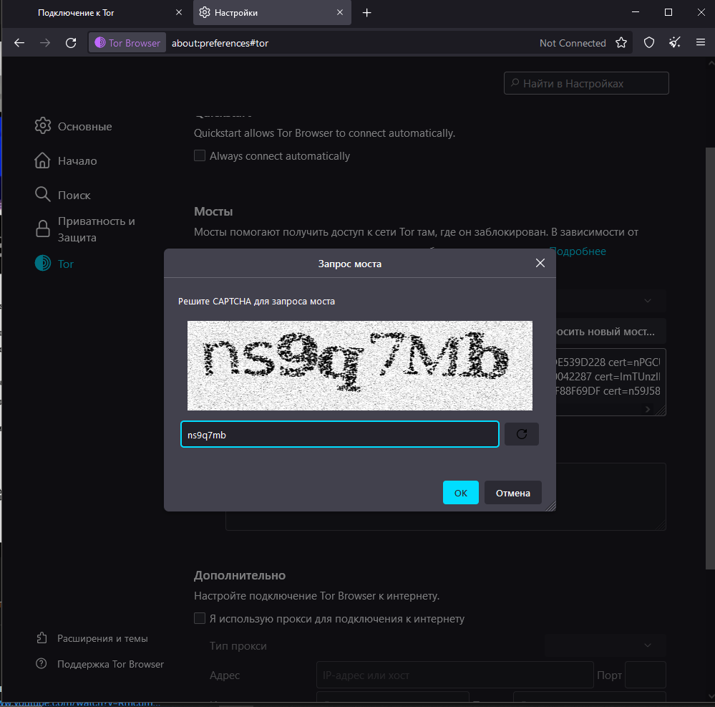Click Отмена to cancel bridge request

tap(512, 493)
